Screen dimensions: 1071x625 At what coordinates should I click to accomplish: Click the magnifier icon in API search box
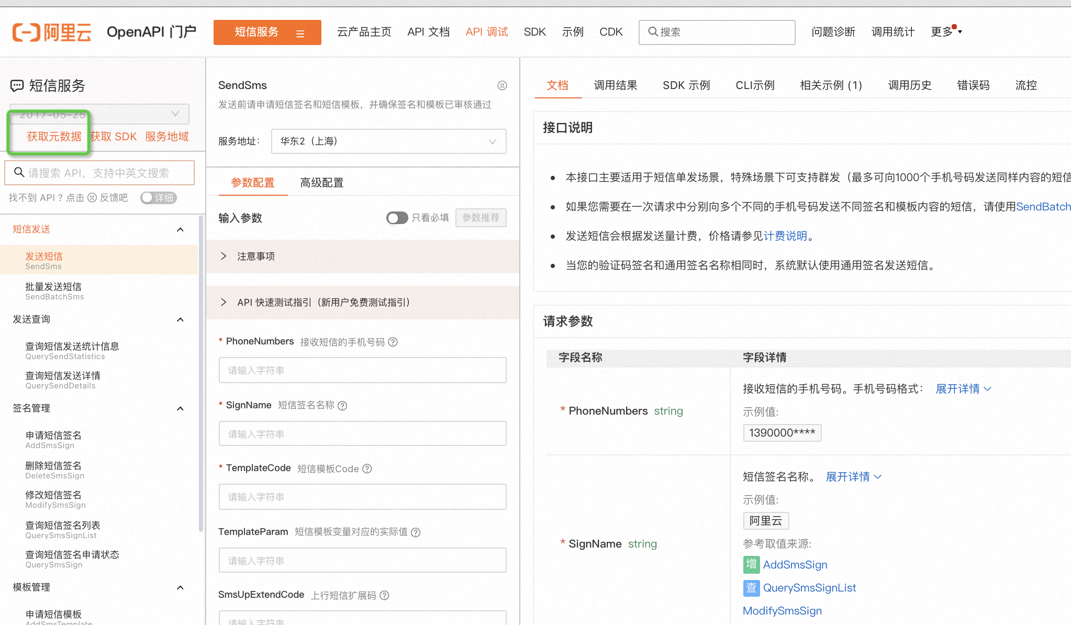click(19, 172)
